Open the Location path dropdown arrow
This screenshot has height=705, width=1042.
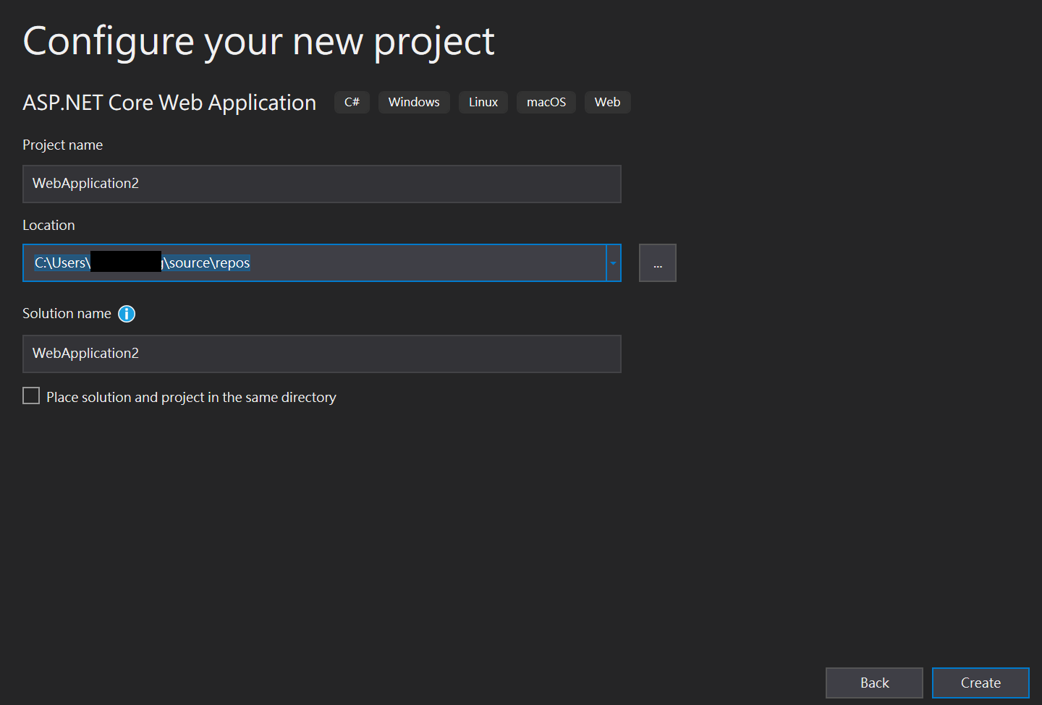613,262
